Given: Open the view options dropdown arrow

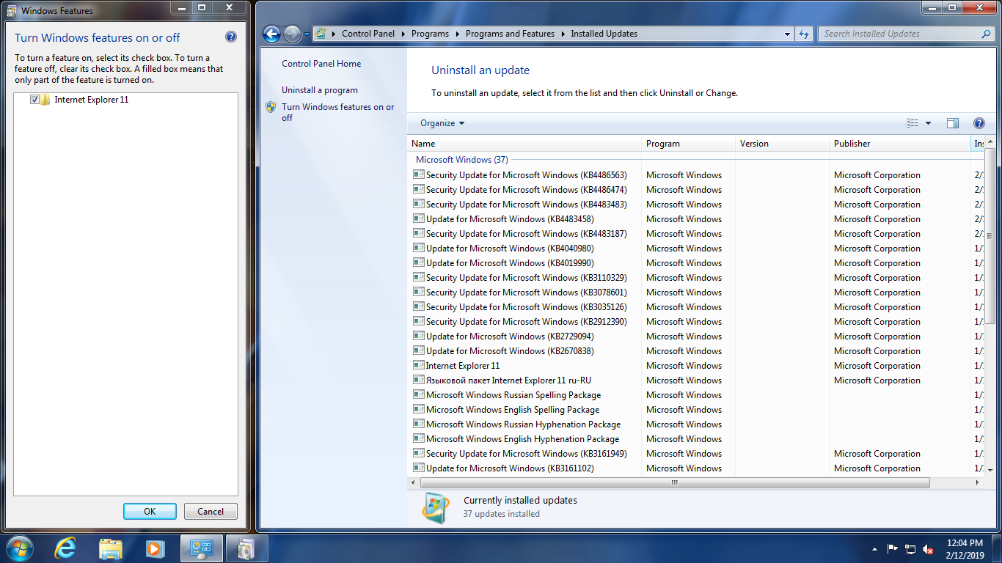Looking at the screenshot, I should click(928, 123).
